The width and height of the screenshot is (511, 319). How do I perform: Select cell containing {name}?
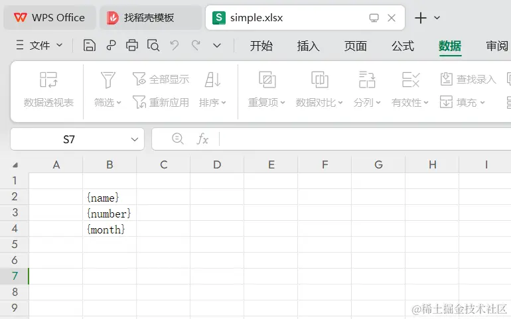click(110, 197)
